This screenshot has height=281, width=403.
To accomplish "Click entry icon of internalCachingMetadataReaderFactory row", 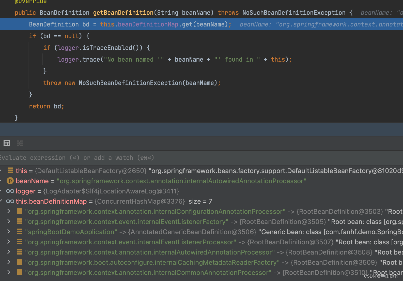I will tap(19, 262).
